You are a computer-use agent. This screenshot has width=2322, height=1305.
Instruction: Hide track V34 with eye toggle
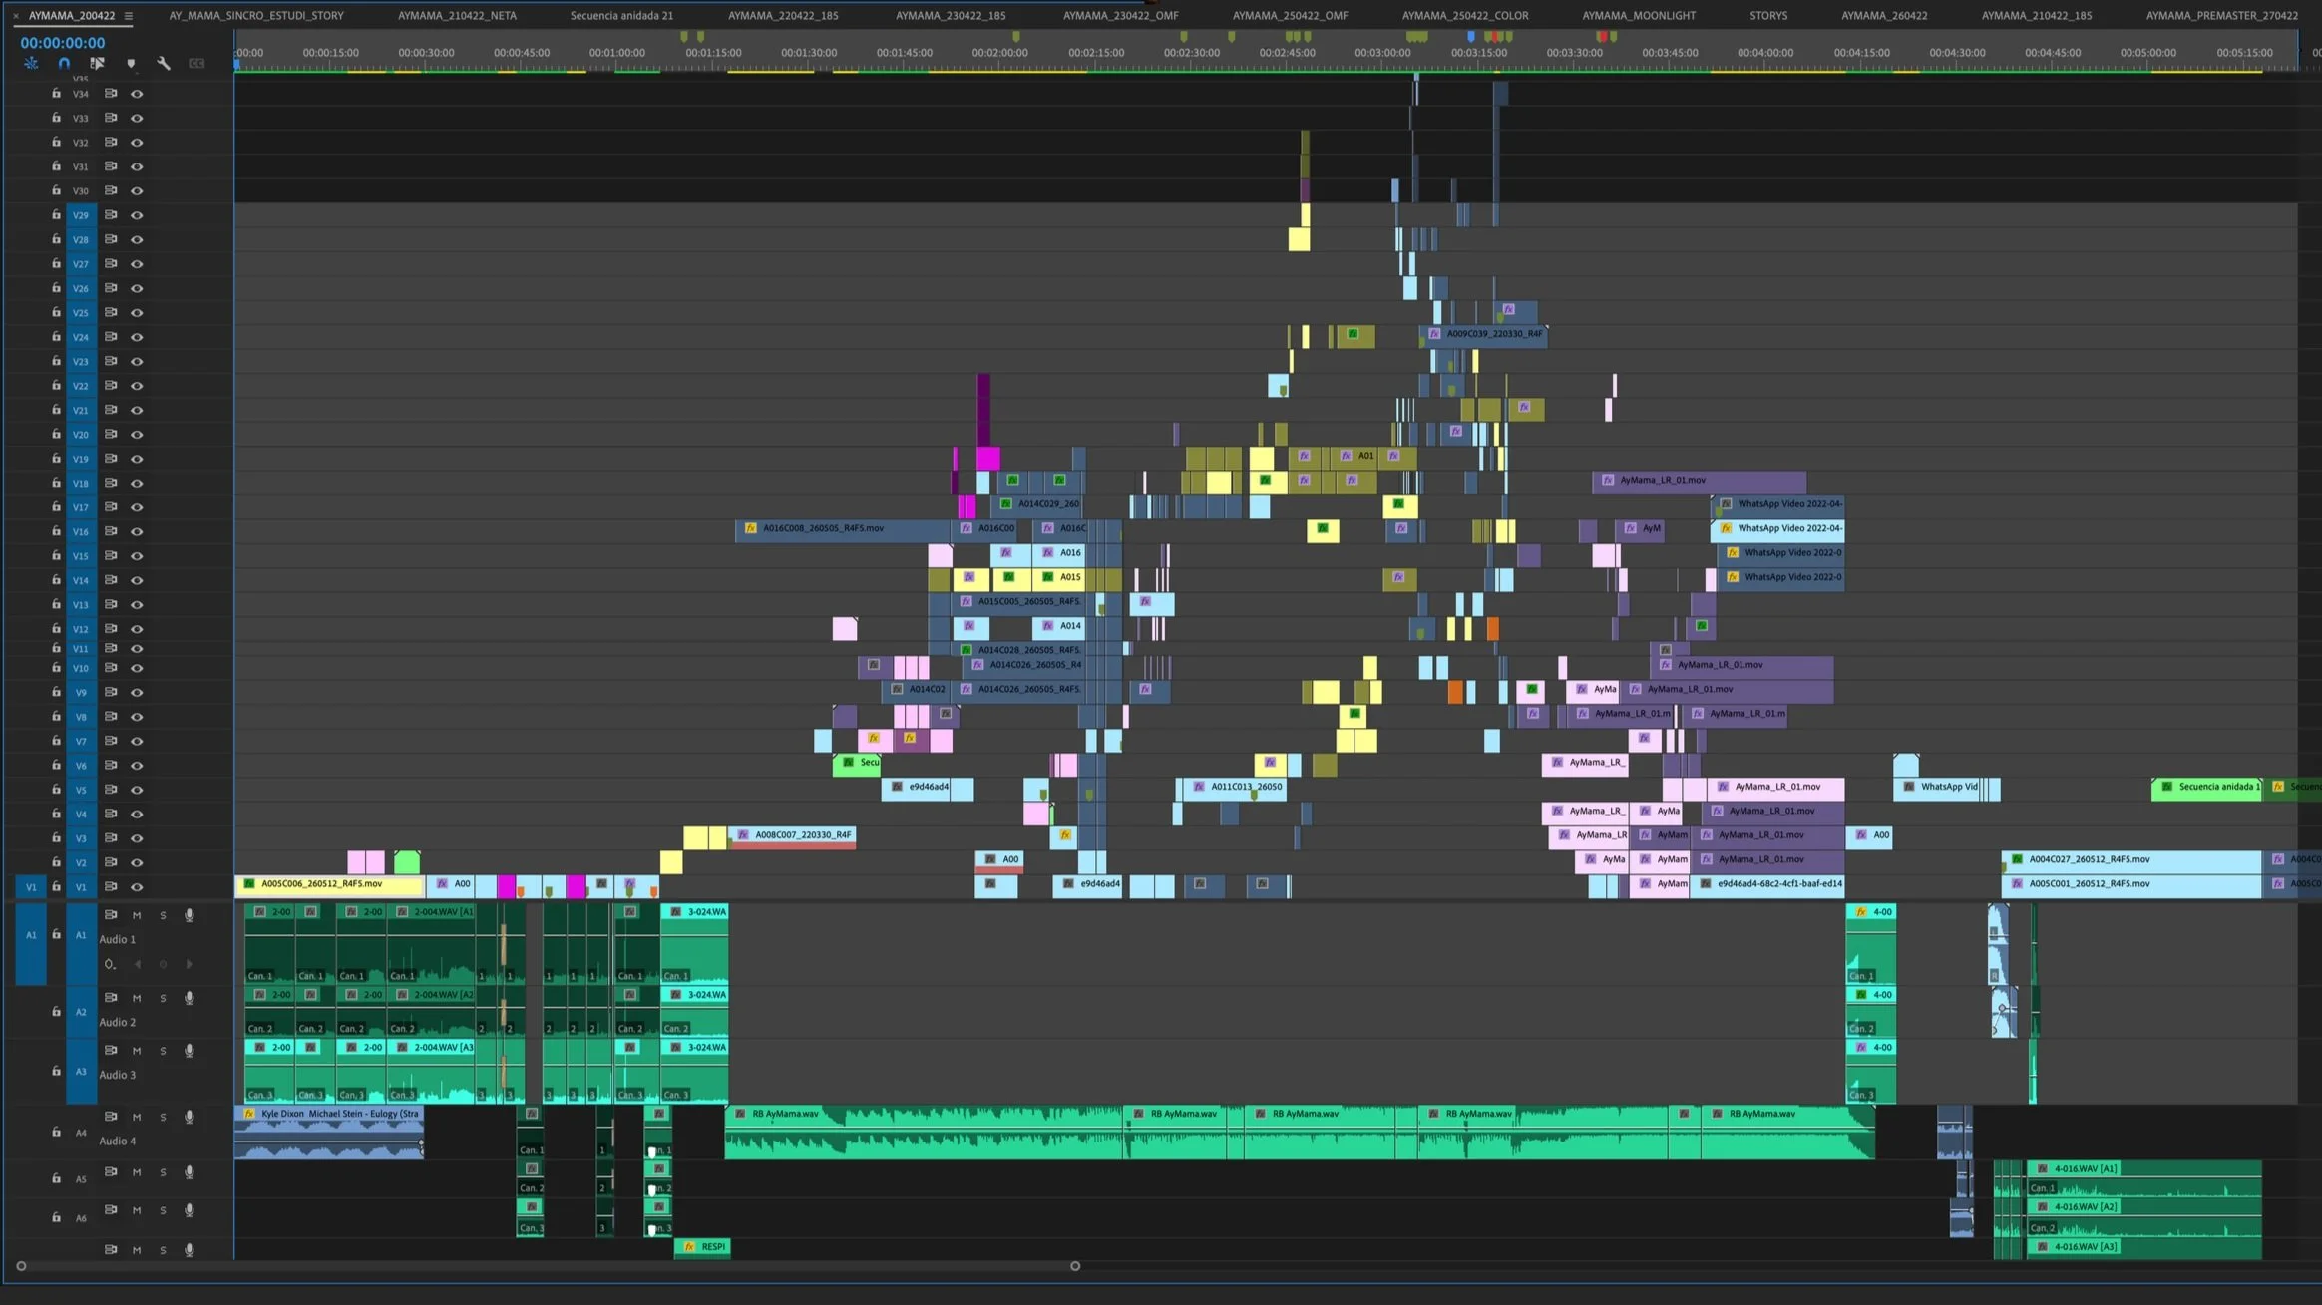pos(137,94)
